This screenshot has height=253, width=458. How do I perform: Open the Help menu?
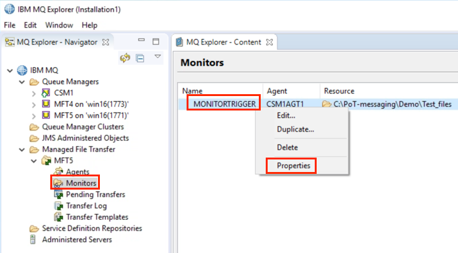pyautogui.click(x=89, y=25)
